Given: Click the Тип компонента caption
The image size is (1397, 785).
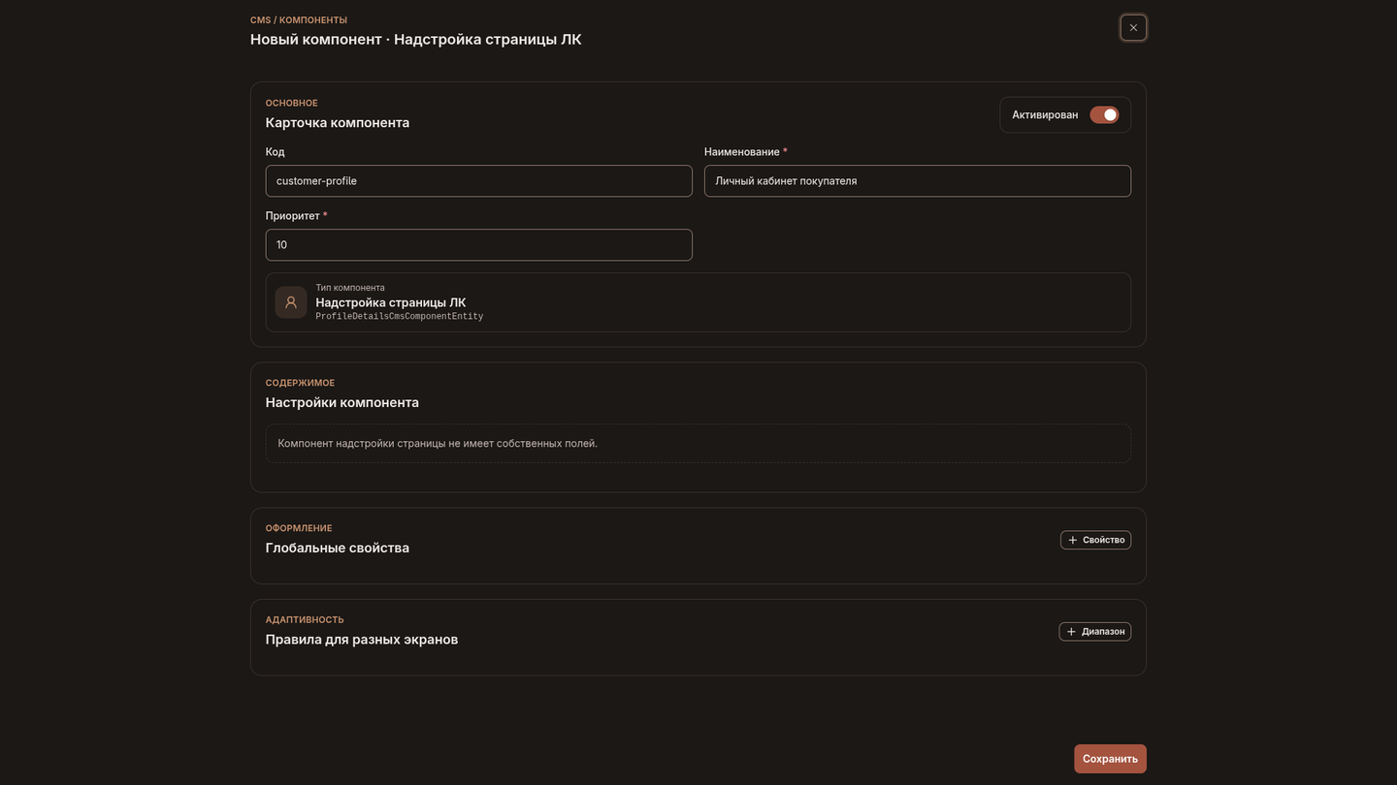Looking at the screenshot, I should [350, 288].
